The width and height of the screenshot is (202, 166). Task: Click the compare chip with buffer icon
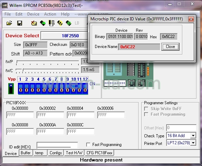51,23
